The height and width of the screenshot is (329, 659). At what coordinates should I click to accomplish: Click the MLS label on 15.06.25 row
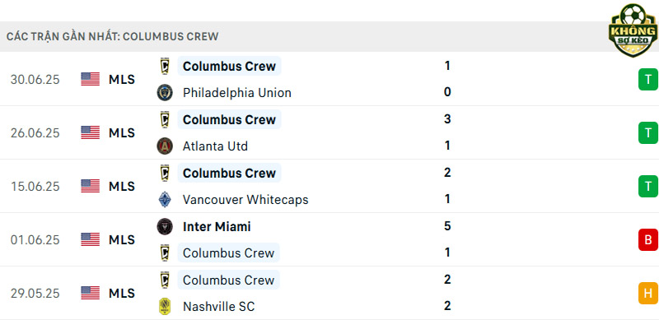(122, 187)
